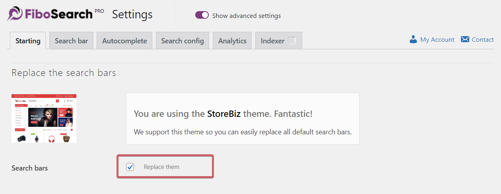Screen dimensions: 501x194
Task: Select the Starting tab
Action: pos(28,41)
